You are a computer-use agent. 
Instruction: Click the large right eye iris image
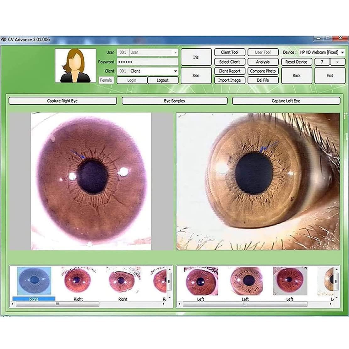click(91, 181)
